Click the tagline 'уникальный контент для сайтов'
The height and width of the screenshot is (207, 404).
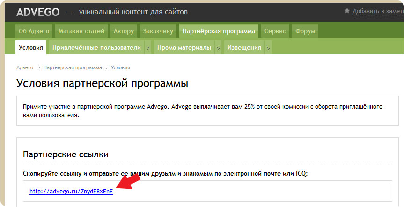point(133,12)
